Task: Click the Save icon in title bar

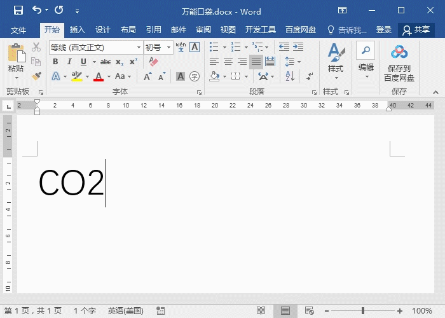Action: [18, 10]
